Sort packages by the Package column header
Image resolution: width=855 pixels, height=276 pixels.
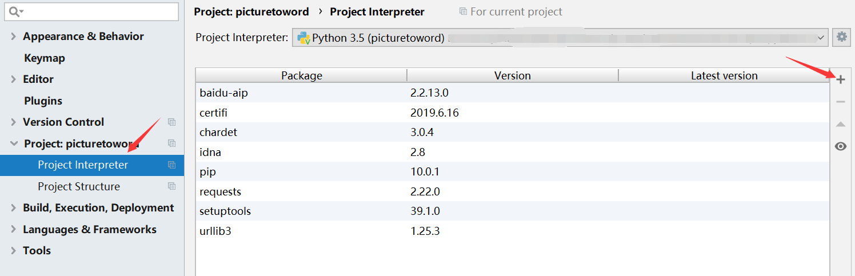pos(301,75)
